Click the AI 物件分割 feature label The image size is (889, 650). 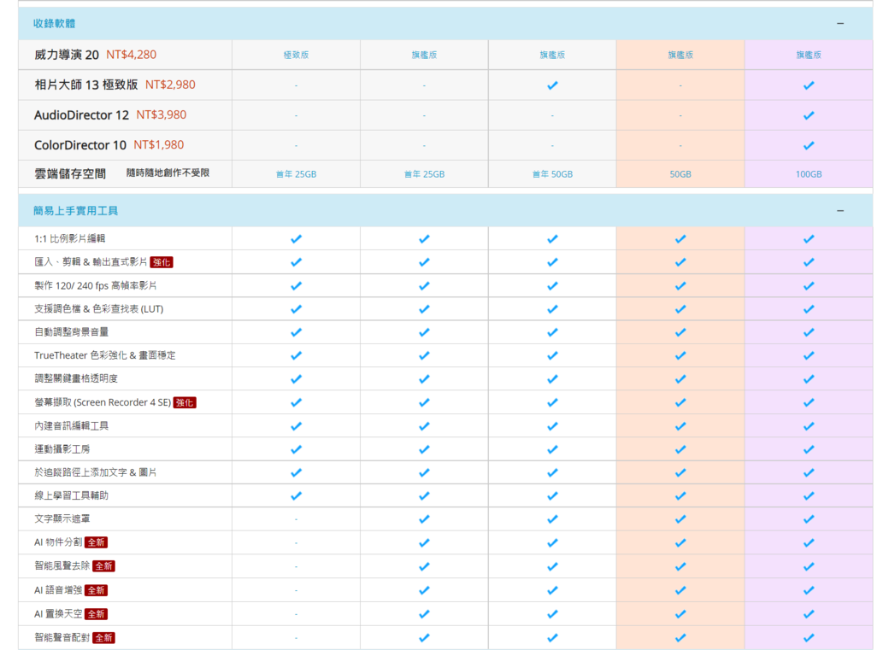tap(58, 542)
